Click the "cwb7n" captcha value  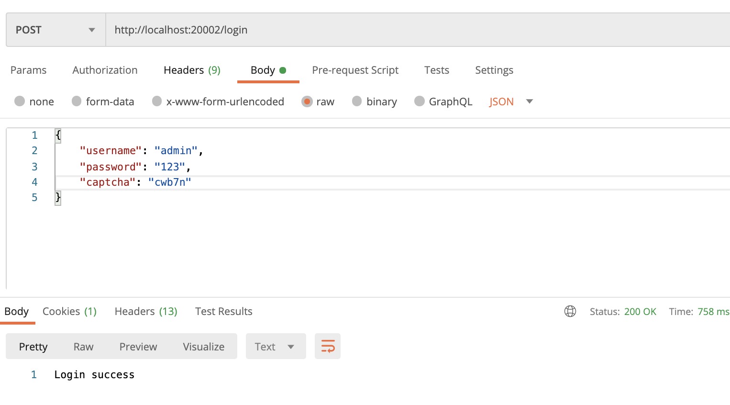point(170,182)
